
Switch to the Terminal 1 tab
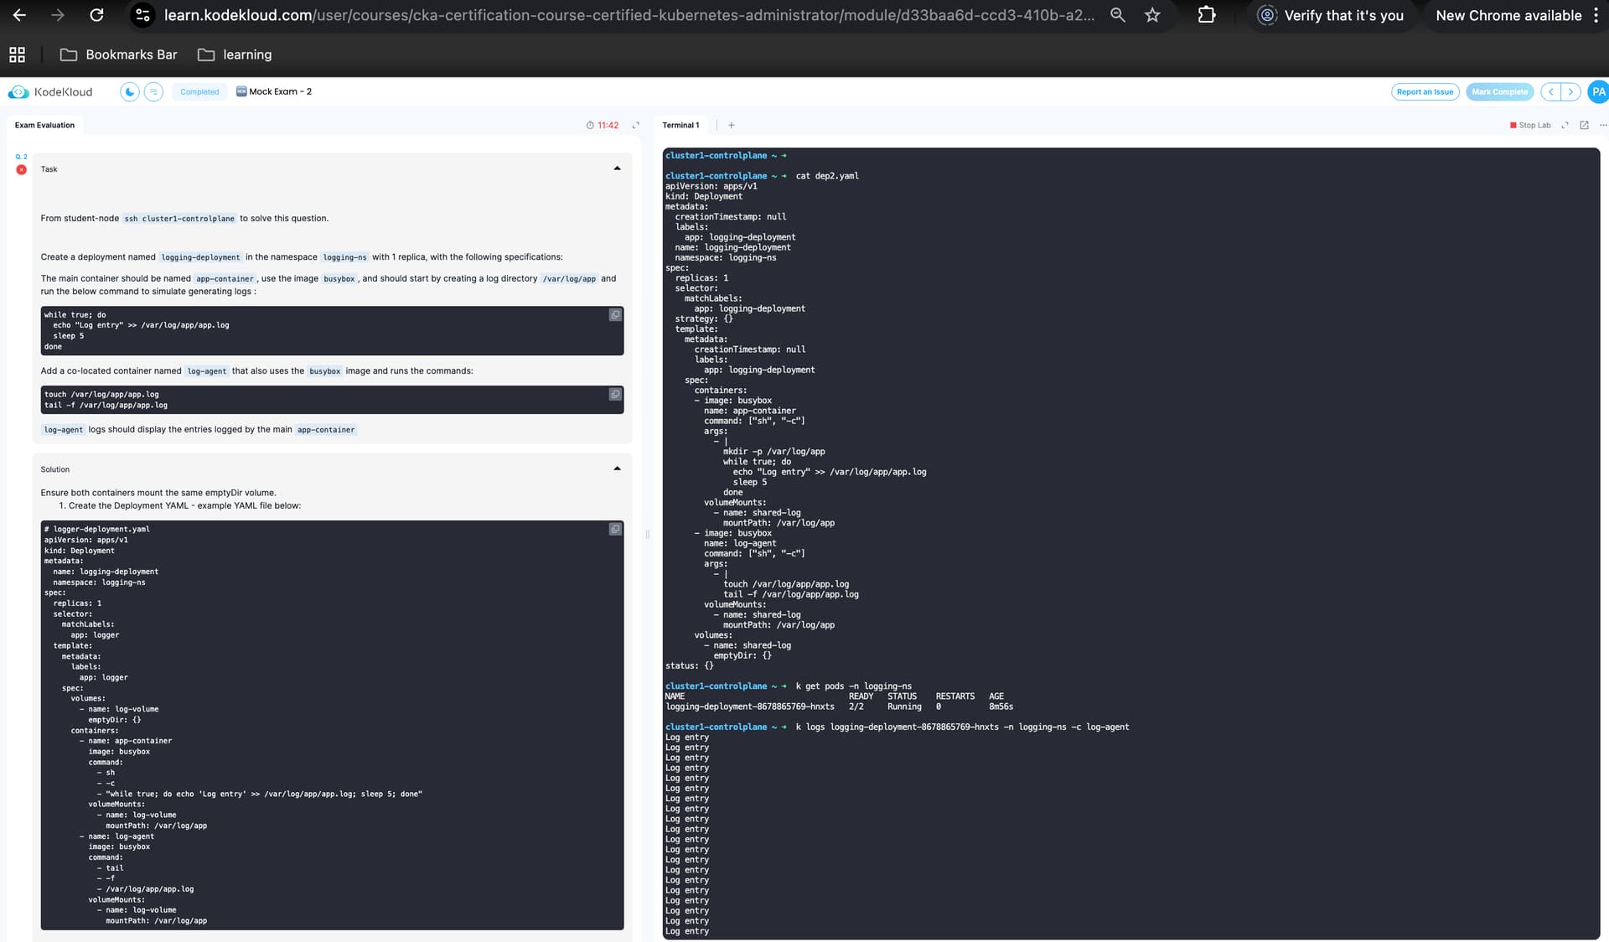coord(680,126)
